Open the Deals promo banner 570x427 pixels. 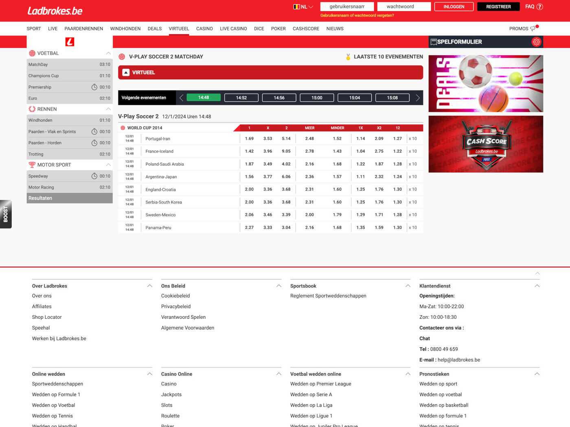click(486, 84)
